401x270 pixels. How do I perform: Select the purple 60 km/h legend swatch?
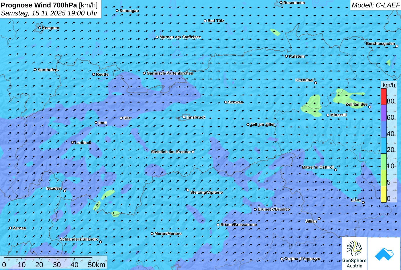(384, 113)
